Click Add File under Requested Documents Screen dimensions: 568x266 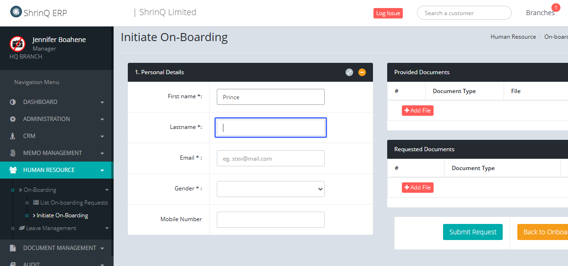(x=417, y=188)
